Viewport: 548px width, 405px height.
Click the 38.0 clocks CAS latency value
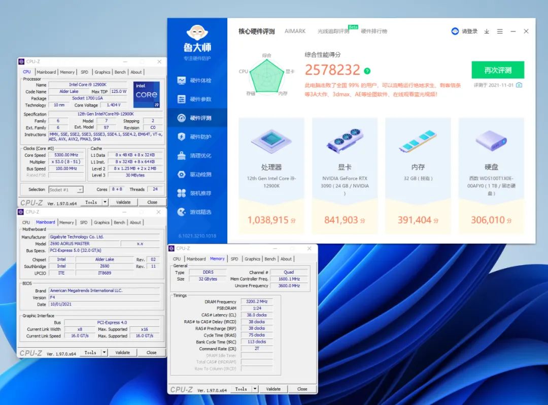257,315
